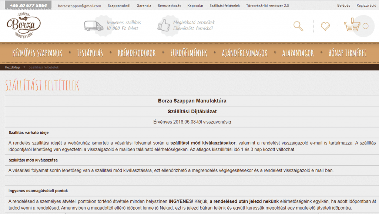Click the Érvényes 2018.06.08-tól visszavonásig row
The image size is (379, 214).
point(192,122)
